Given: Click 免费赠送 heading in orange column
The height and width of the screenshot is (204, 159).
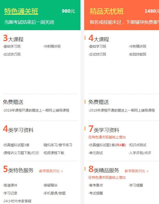Looking at the screenshot, I should click(99, 102).
